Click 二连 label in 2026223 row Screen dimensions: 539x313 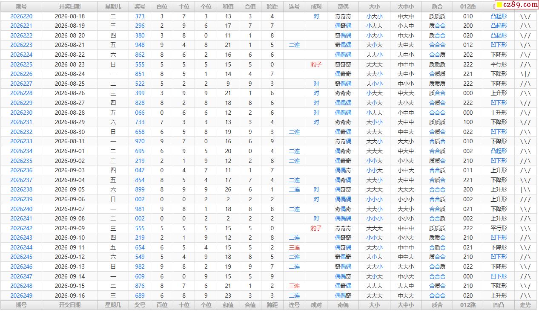click(x=294, y=45)
